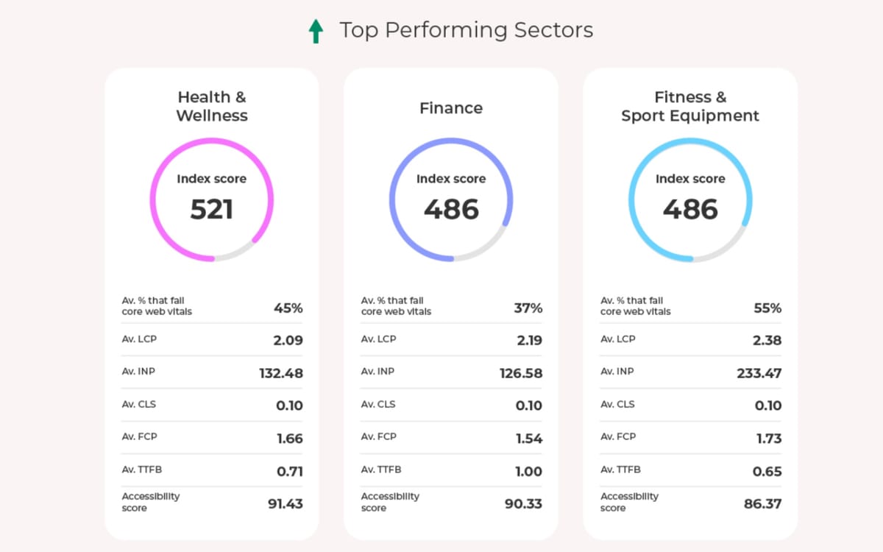Click Fitness Av. TTFB value 0.65
This screenshot has height=552, width=883.
767,472
